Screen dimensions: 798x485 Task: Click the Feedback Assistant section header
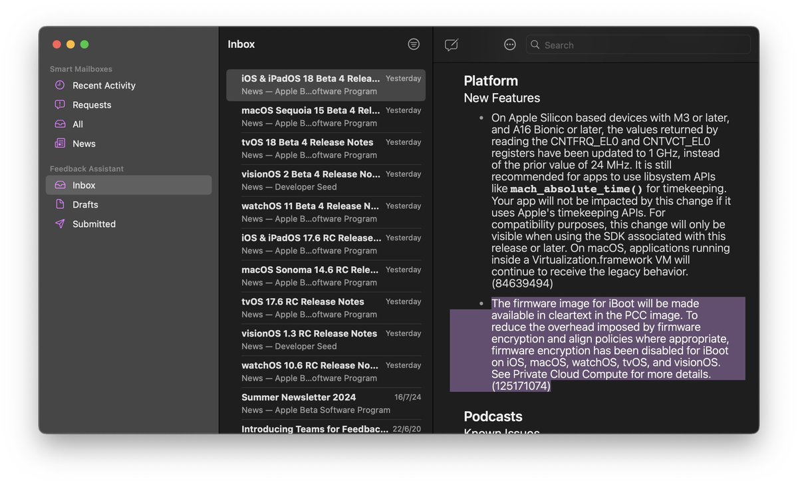point(87,169)
